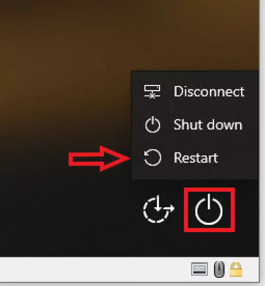The width and height of the screenshot is (265, 286).
Task: Click dark empty area below the Power button
Action: coord(209,244)
